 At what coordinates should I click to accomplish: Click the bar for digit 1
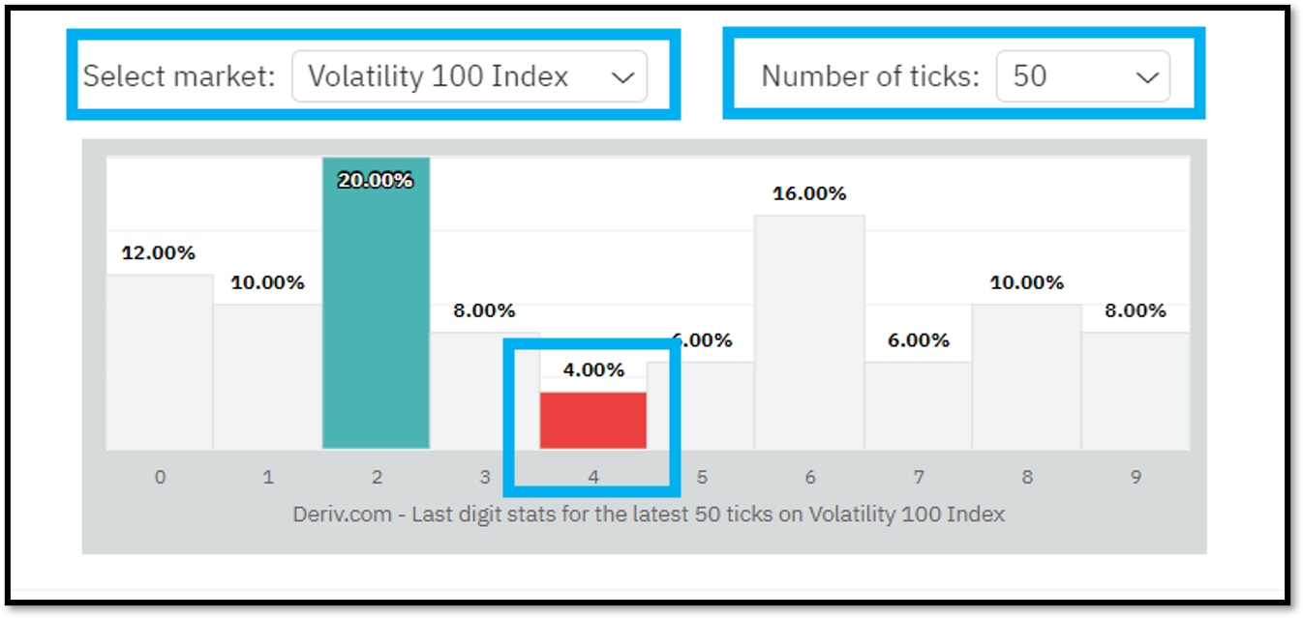[267, 377]
